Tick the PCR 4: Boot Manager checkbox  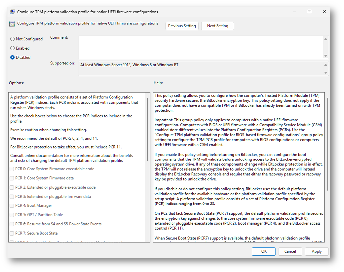12,206
